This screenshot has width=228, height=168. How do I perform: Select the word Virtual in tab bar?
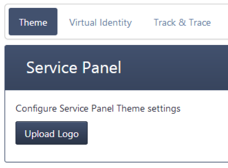(83, 22)
